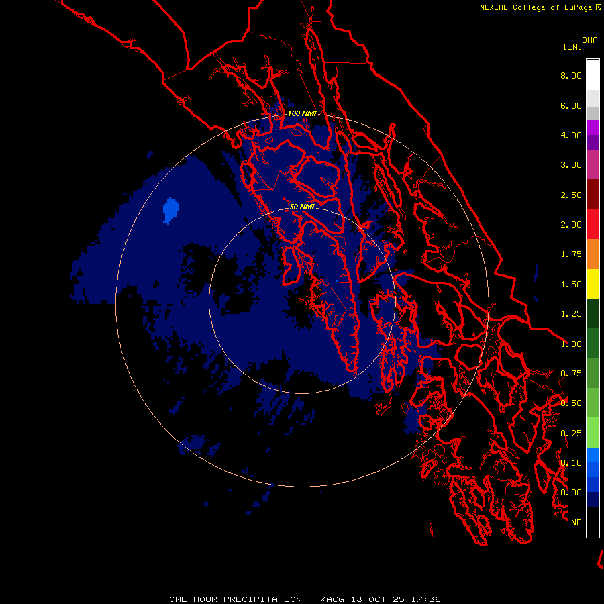Click the 8.00 legend value
The height and width of the screenshot is (604, 604).
point(571,75)
